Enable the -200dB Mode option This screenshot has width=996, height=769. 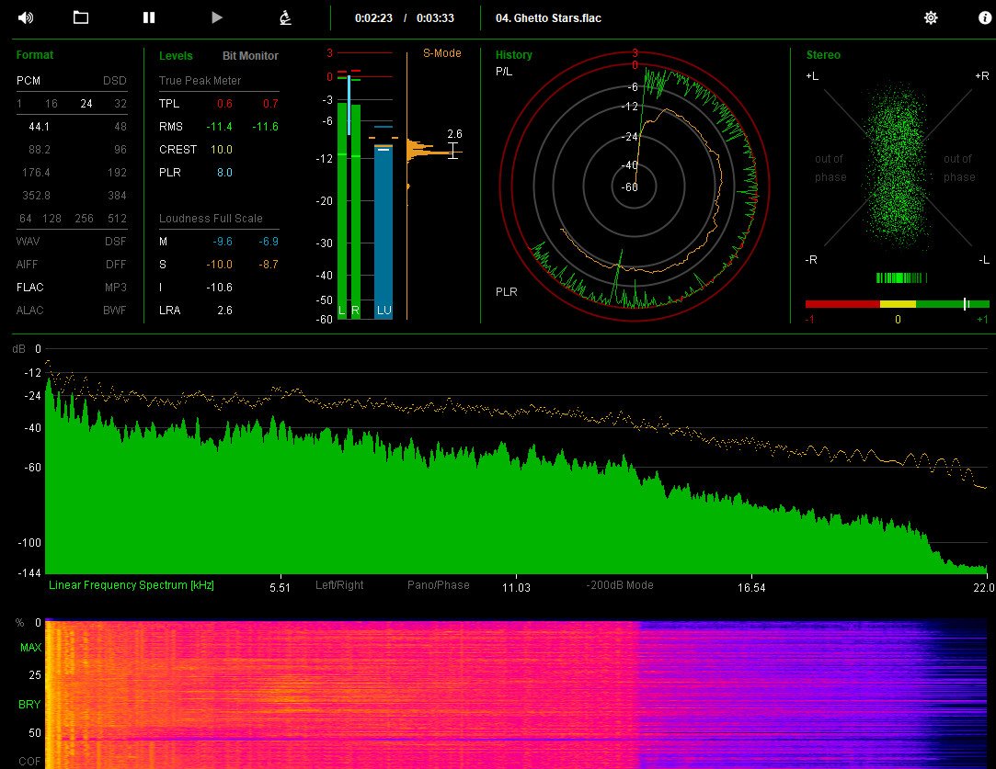[x=620, y=585]
